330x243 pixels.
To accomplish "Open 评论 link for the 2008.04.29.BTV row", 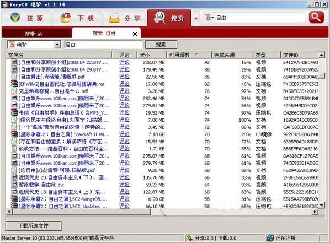I will coord(124,69).
